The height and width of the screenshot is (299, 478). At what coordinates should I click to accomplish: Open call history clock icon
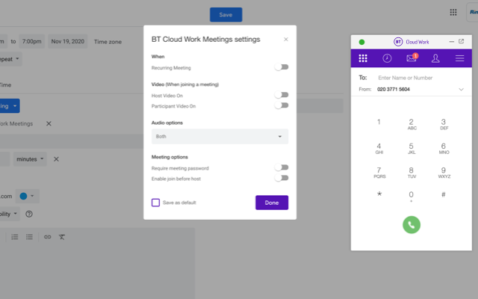[x=387, y=58]
